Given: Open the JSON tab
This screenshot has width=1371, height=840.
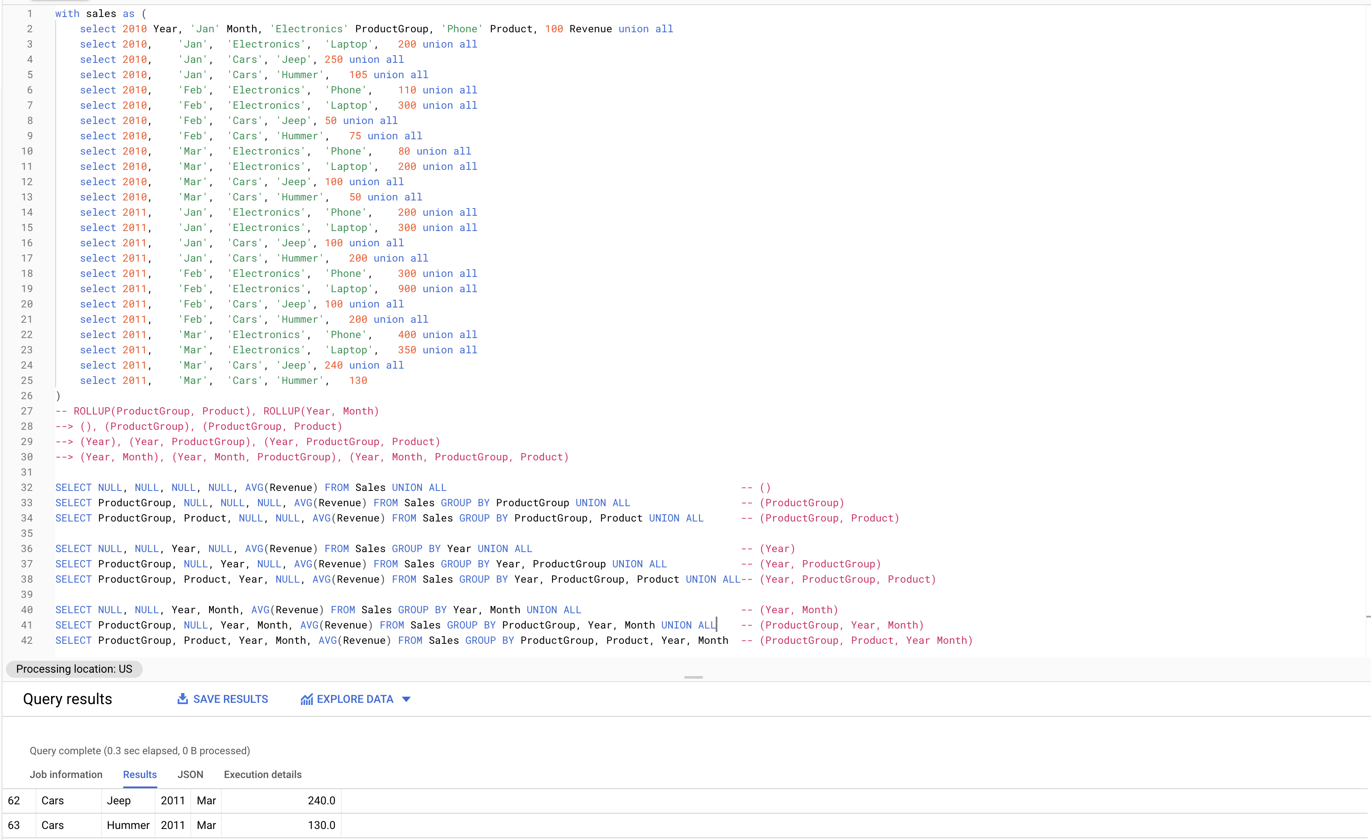Looking at the screenshot, I should click(190, 775).
